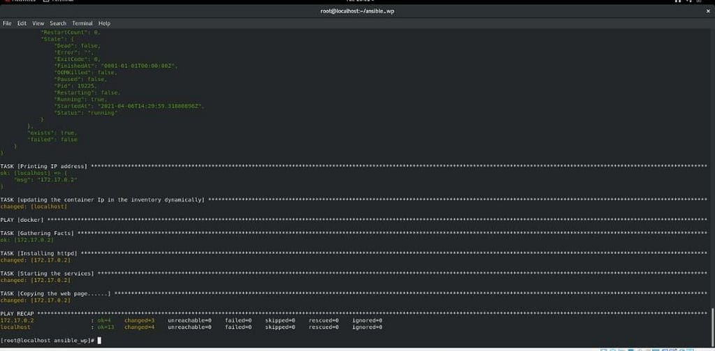715x351 pixels.
Task: Open the File menu
Action: click(7, 23)
